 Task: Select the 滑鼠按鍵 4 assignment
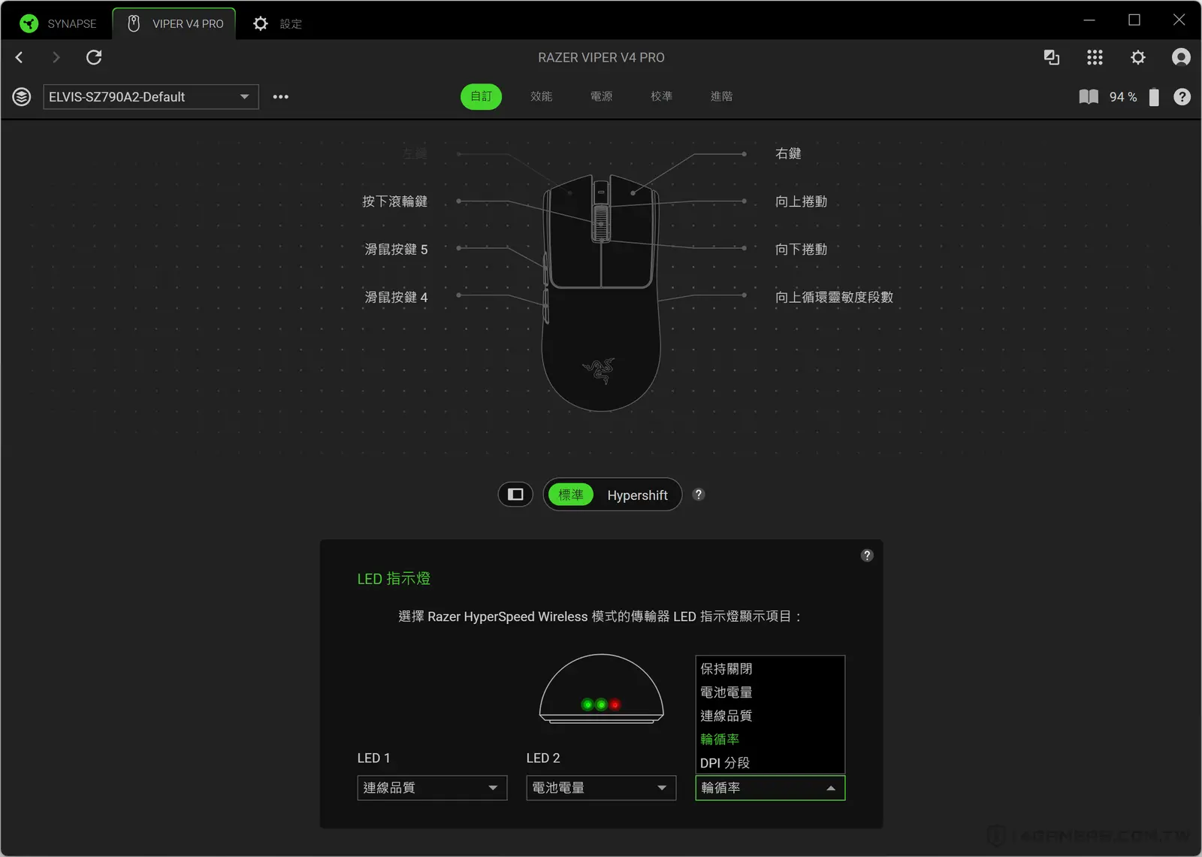pyautogui.click(x=396, y=298)
